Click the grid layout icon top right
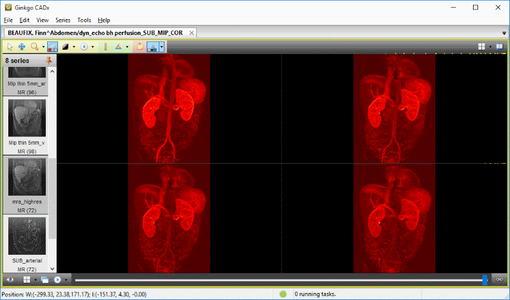510x300 pixels. tap(481, 46)
